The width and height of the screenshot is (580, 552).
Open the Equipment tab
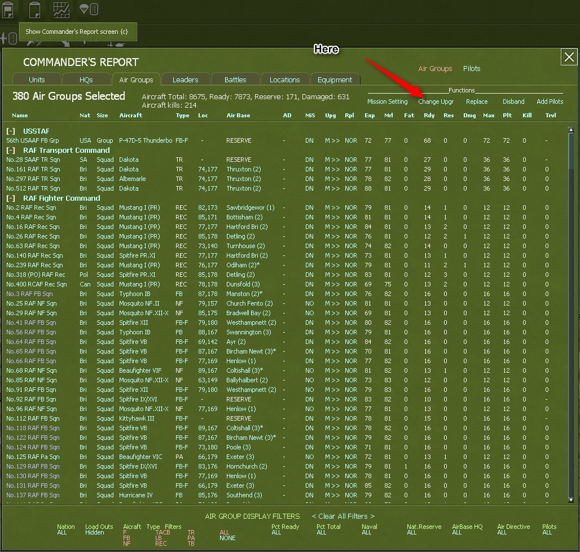(335, 80)
